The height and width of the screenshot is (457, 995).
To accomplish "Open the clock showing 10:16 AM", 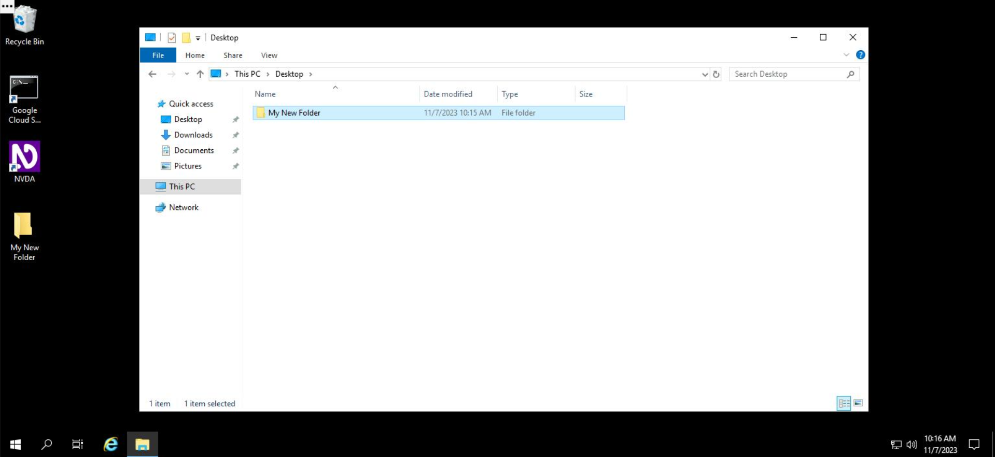I will tap(940, 445).
